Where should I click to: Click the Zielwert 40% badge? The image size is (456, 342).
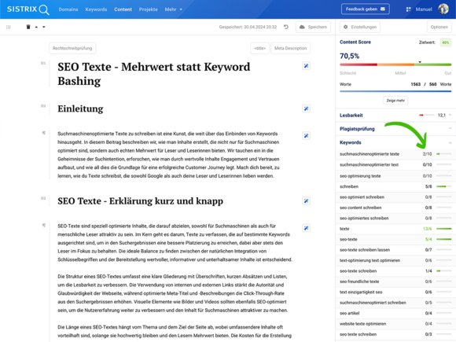point(445,42)
